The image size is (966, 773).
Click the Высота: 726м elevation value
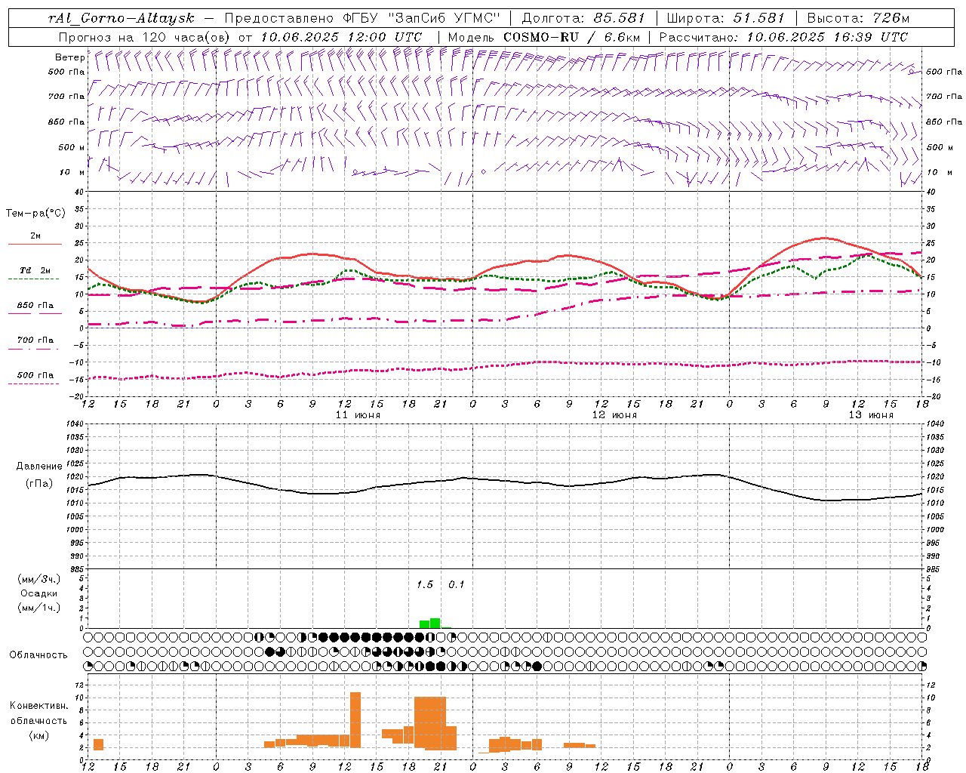coord(858,18)
